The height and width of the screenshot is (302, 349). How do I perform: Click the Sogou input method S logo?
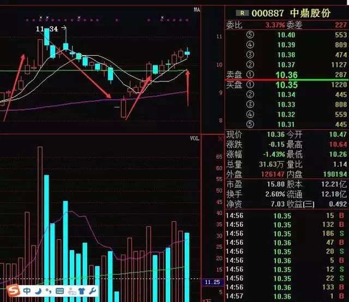(13, 290)
